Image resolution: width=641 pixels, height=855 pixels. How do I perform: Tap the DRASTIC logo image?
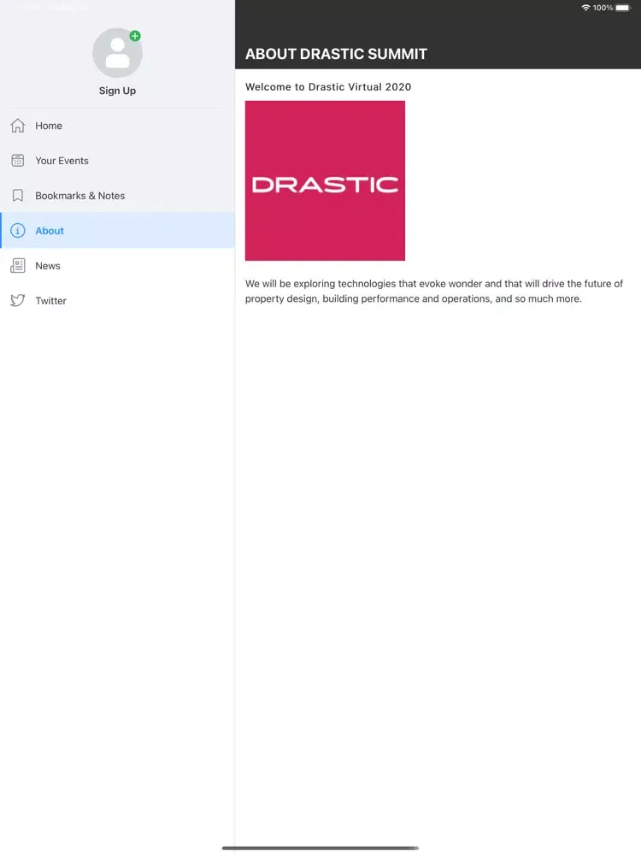pos(325,180)
